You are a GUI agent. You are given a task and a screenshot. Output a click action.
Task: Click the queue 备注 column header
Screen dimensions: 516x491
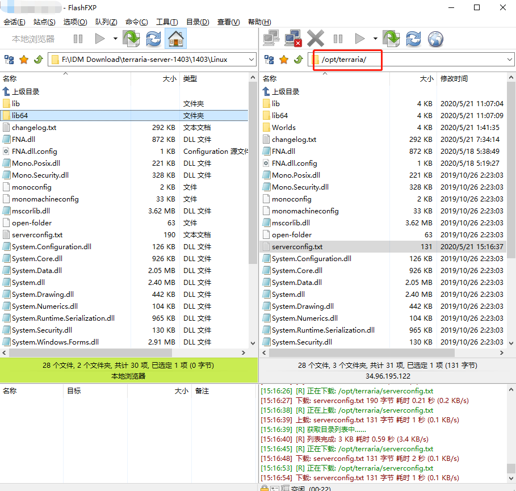click(224, 391)
